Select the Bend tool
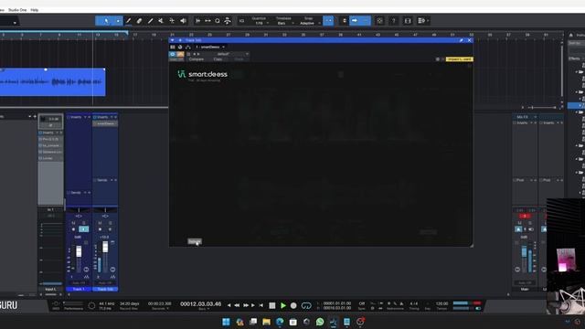585x329 pixels. pos(172,21)
